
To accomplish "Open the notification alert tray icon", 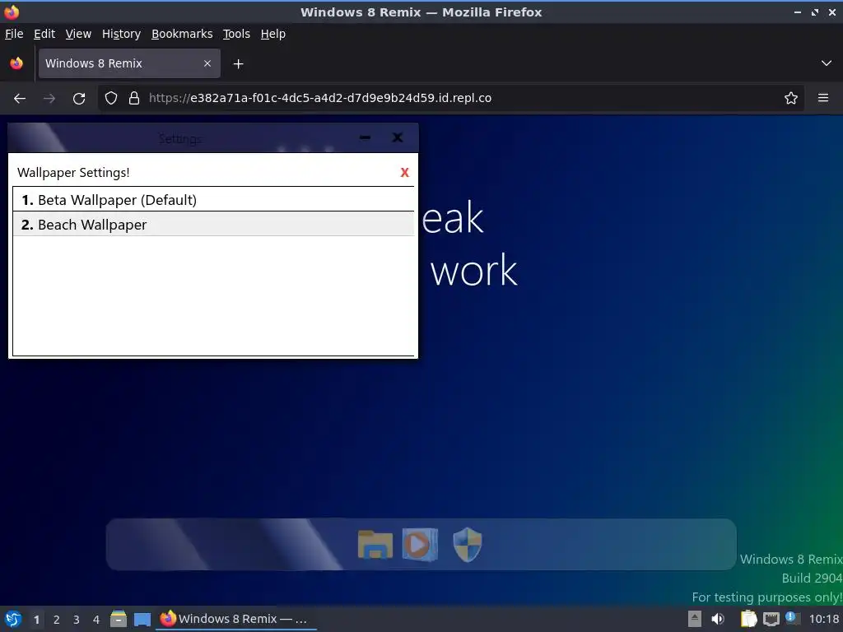I will tap(791, 618).
